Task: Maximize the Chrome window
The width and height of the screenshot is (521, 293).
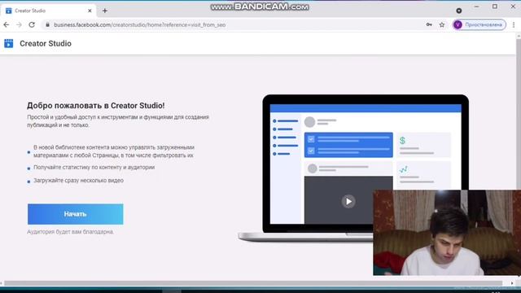Action: pos(495,7)
